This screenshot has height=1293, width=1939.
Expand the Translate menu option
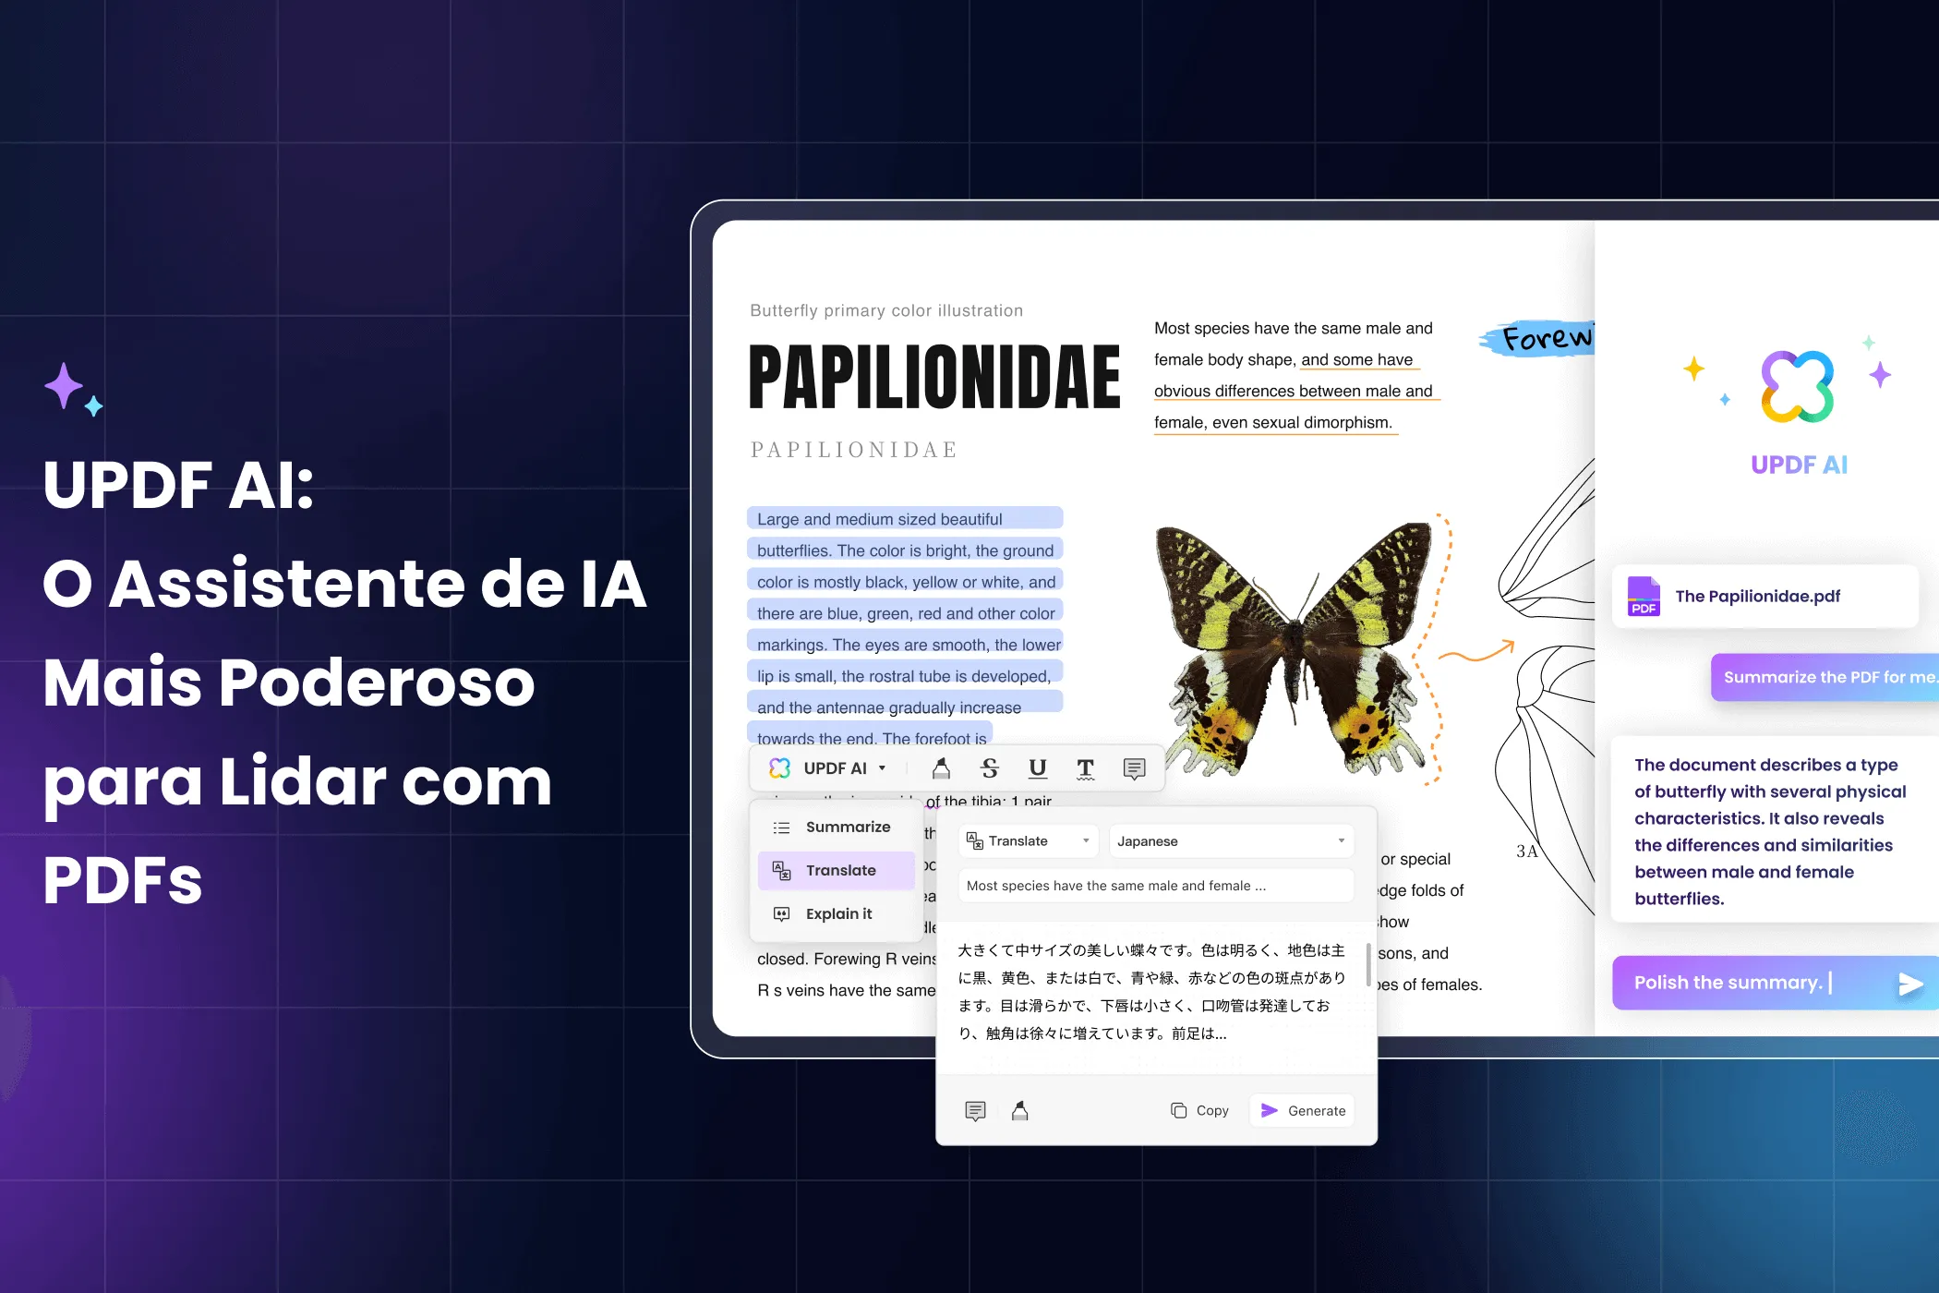(x=841, y=870)
